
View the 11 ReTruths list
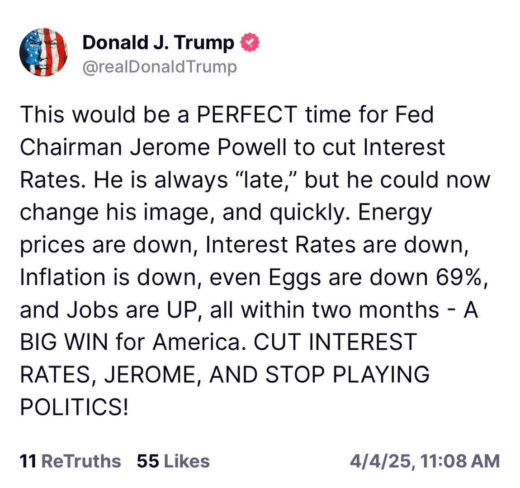click(70, 461)
